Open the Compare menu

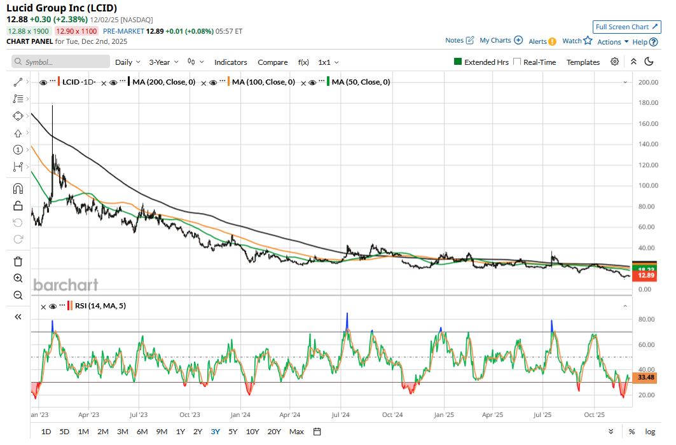272,62
